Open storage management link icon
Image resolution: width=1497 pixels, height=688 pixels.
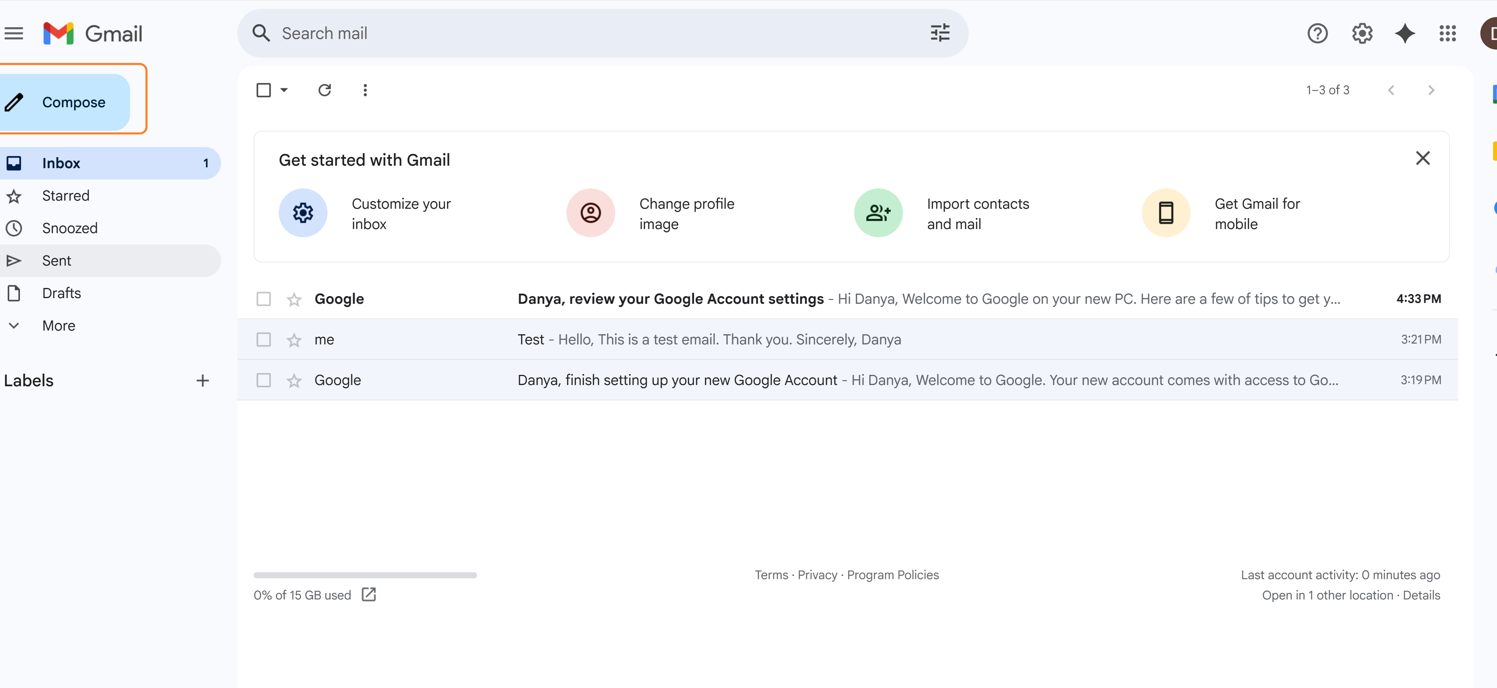pyautogui.click(x=369, y=595)
